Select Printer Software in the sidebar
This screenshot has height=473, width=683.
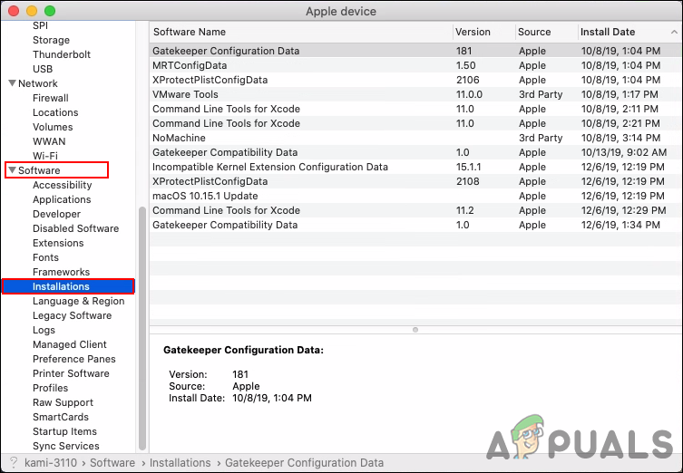(x=71, y=373)
